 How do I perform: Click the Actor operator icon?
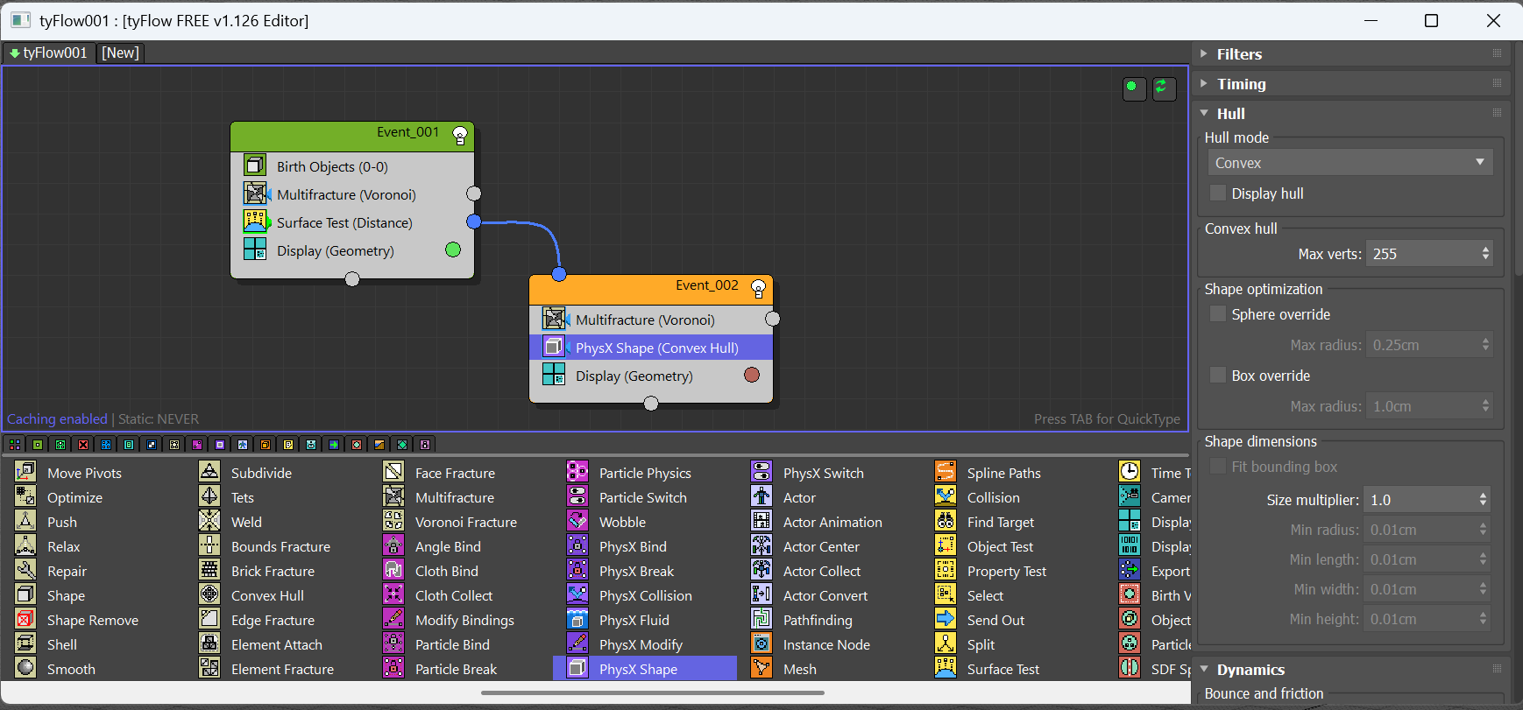coord(761,496)
